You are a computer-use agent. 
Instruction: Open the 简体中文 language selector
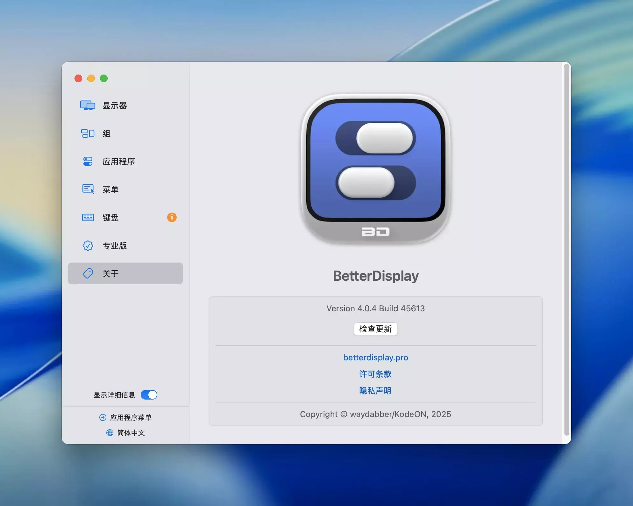point(131,433)
